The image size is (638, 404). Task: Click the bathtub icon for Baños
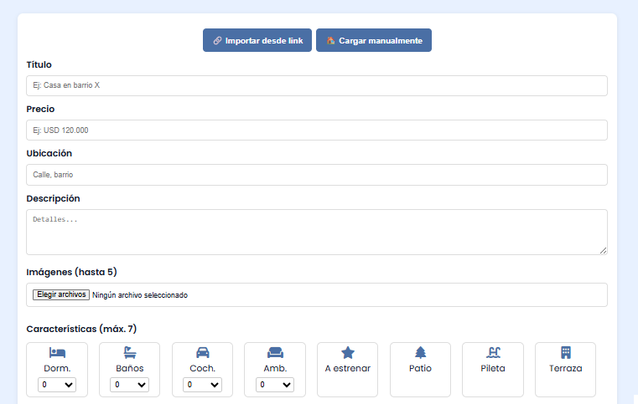[x=130, y=352]
